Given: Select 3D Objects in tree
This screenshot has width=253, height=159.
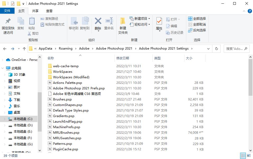Looking at the screenshot, I should [x=17, y=75].
